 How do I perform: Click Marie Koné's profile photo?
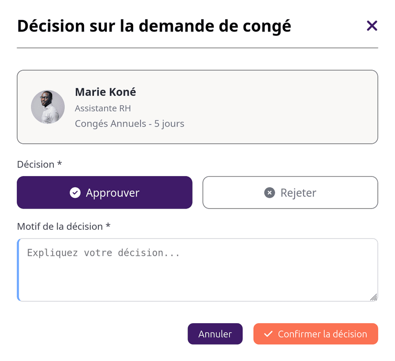pos(48,106)
